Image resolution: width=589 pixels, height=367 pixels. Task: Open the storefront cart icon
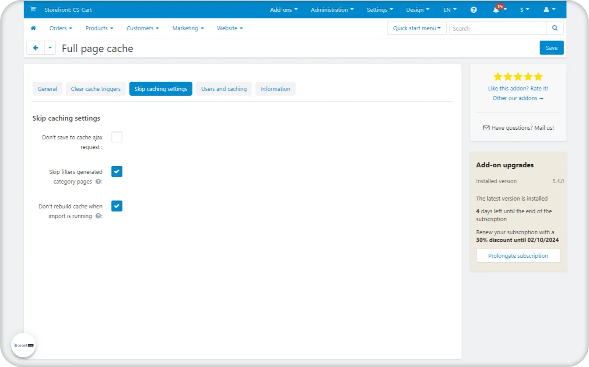[33, 9]
